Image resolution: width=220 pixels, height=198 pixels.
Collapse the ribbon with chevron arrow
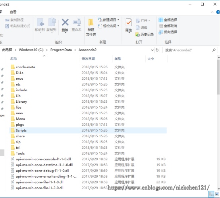[x=212, y=12]
